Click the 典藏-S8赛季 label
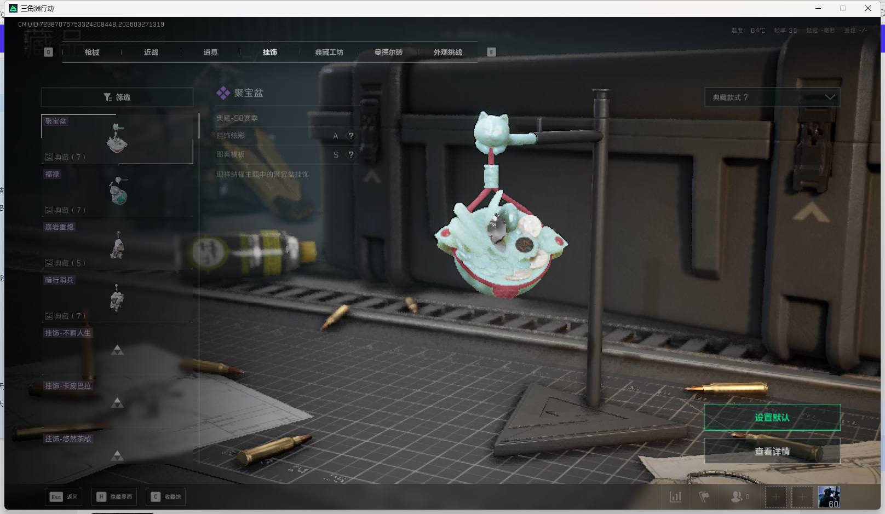The height and width of the screenshot is (514, 885). pos(237,118)
